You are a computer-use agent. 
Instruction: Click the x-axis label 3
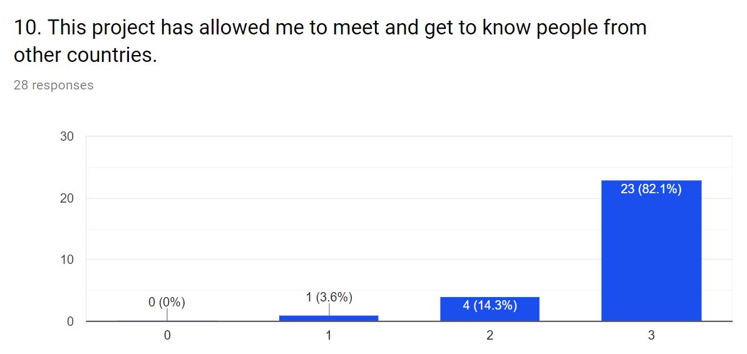(651, 335)
